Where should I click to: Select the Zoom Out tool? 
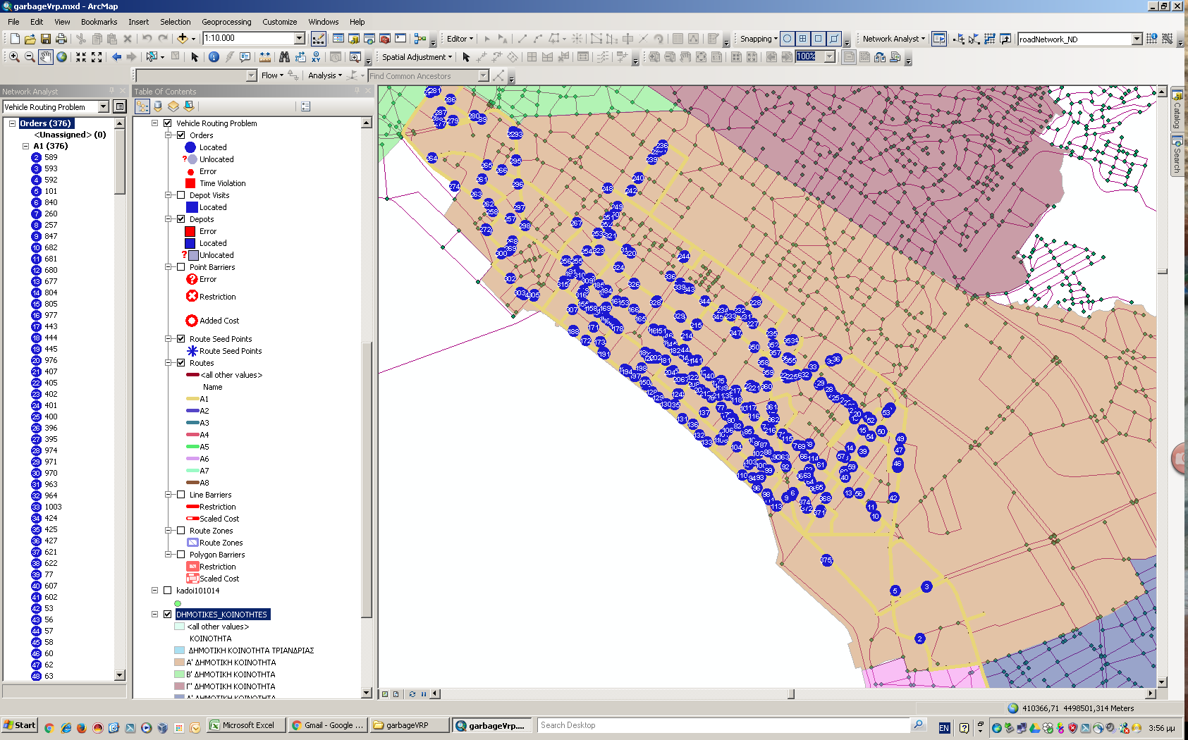coord(30,57)
